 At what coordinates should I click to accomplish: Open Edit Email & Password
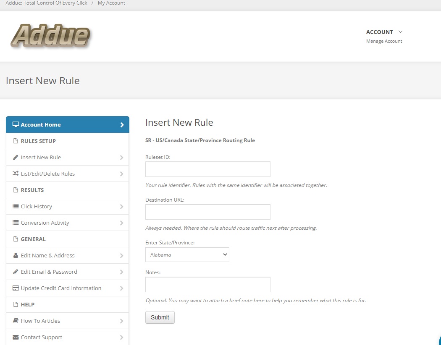tap(68, 272)
